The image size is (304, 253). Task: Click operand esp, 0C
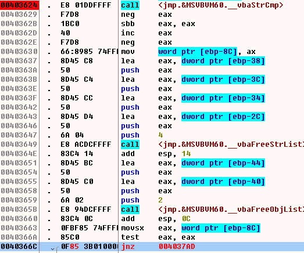[x=174, y=219]
